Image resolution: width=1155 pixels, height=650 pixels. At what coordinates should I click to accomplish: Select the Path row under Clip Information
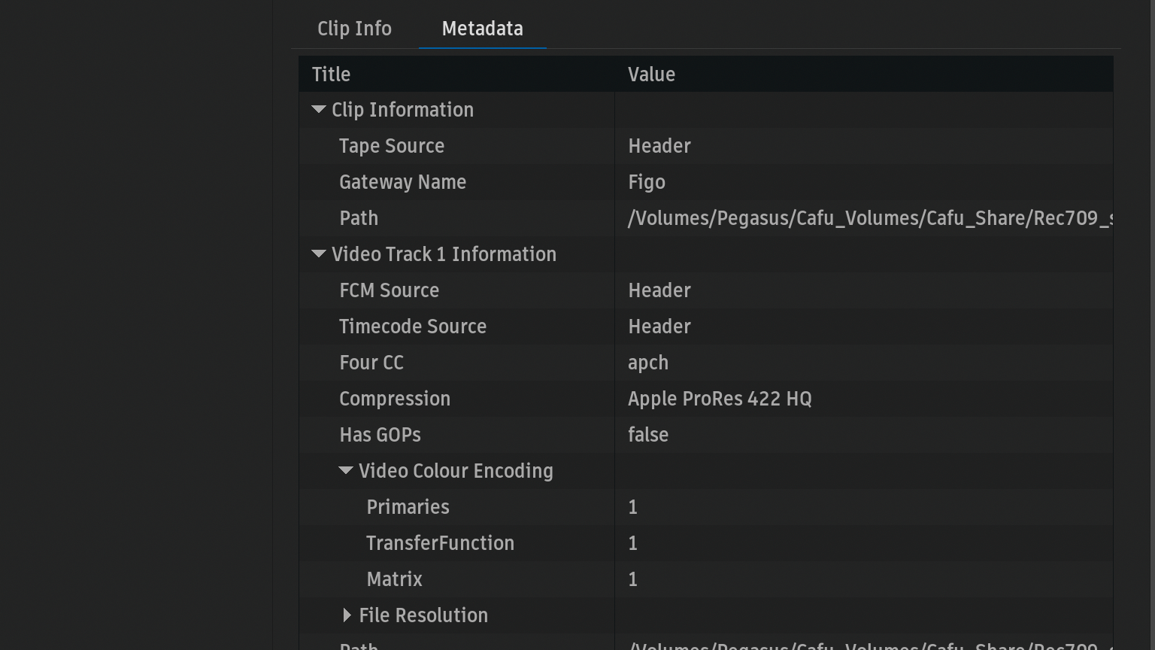pos(359,218)
